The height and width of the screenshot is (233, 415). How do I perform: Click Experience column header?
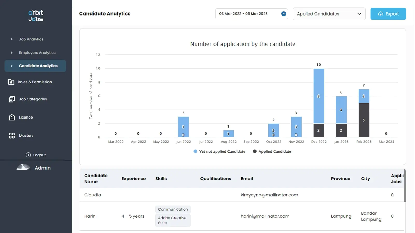(x=134, y=179)
